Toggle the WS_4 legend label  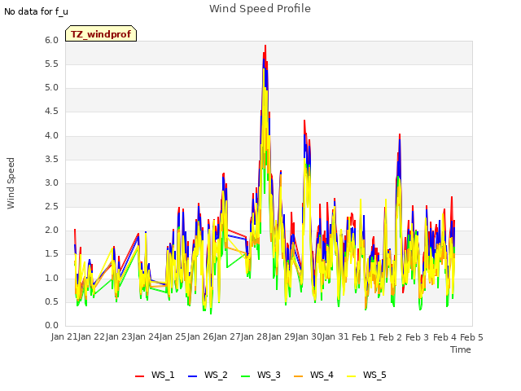point(322,375)
